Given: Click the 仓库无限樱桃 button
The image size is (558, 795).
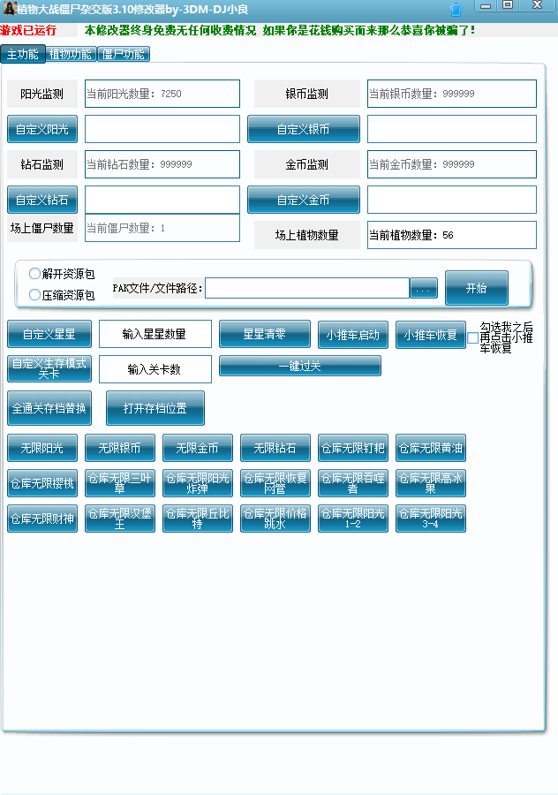Looking at the screenshot, I should coord(42,483).
